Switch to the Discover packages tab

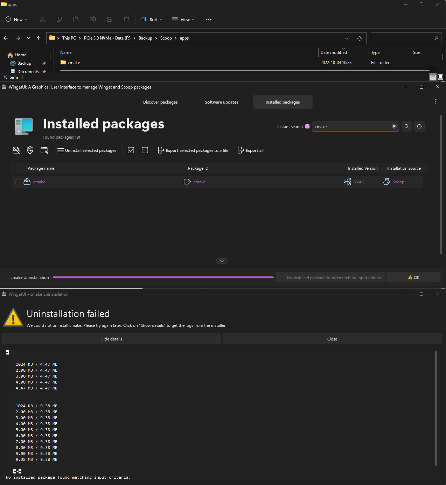(160, 102)
